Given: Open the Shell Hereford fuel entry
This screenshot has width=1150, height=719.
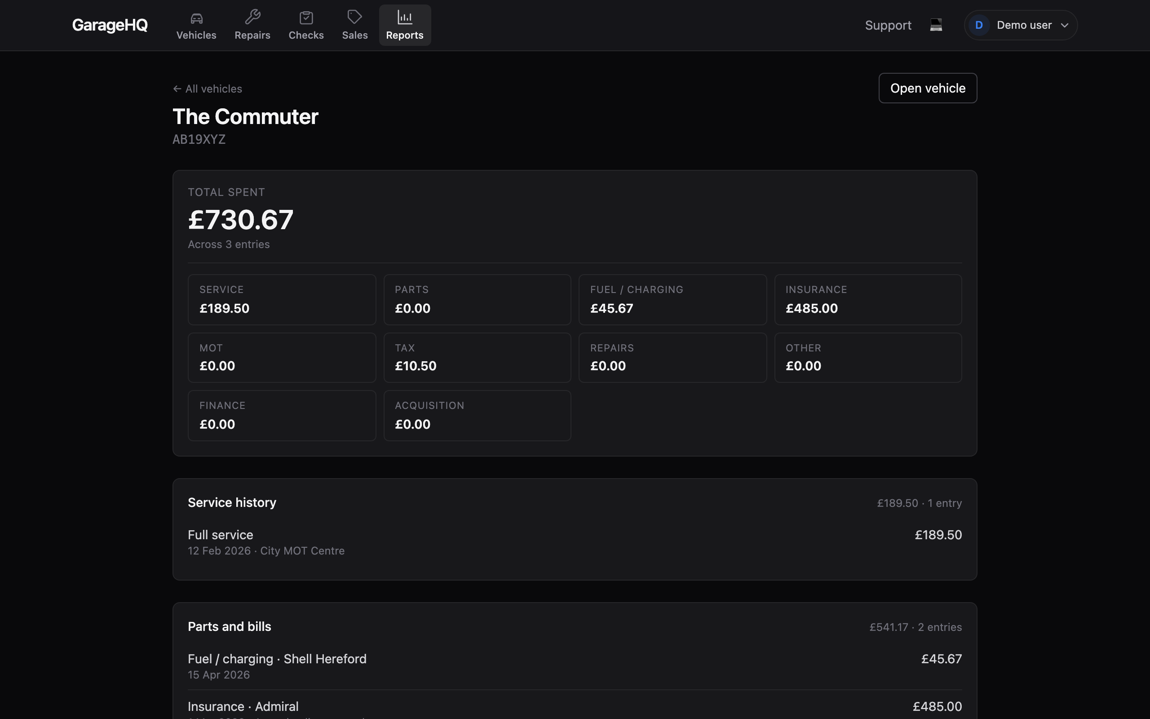Looking at the screenshot, I should coord(575,666).
